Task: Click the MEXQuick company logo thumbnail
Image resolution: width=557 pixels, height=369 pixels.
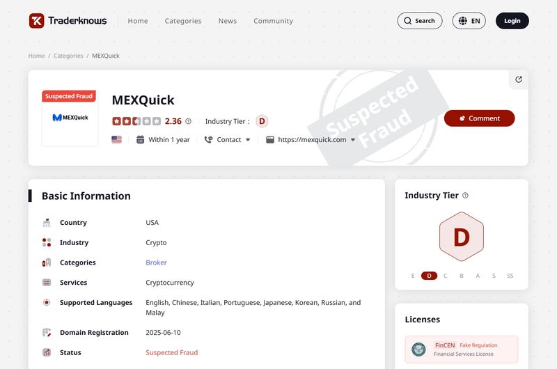Action: (x=70, y=118)
